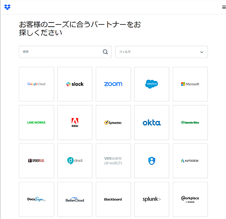Image resolution: width=226 pixels, height=219 pixels.
Task: Select the Salesforce cloud logo tile
Action: pos(152,84)
